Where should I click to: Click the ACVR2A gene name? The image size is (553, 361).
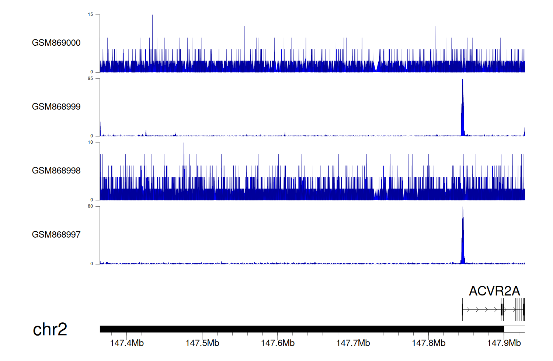[494, 291]
